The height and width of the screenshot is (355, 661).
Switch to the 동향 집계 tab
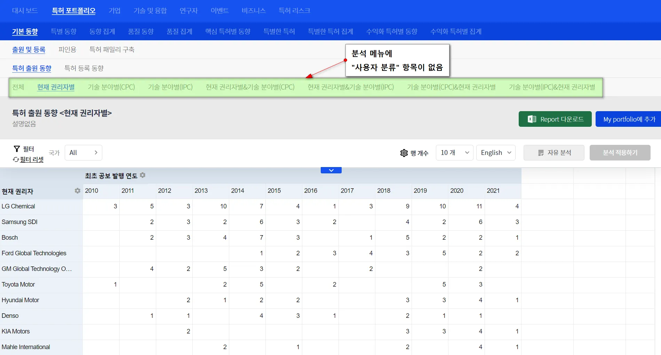(102, 31)
